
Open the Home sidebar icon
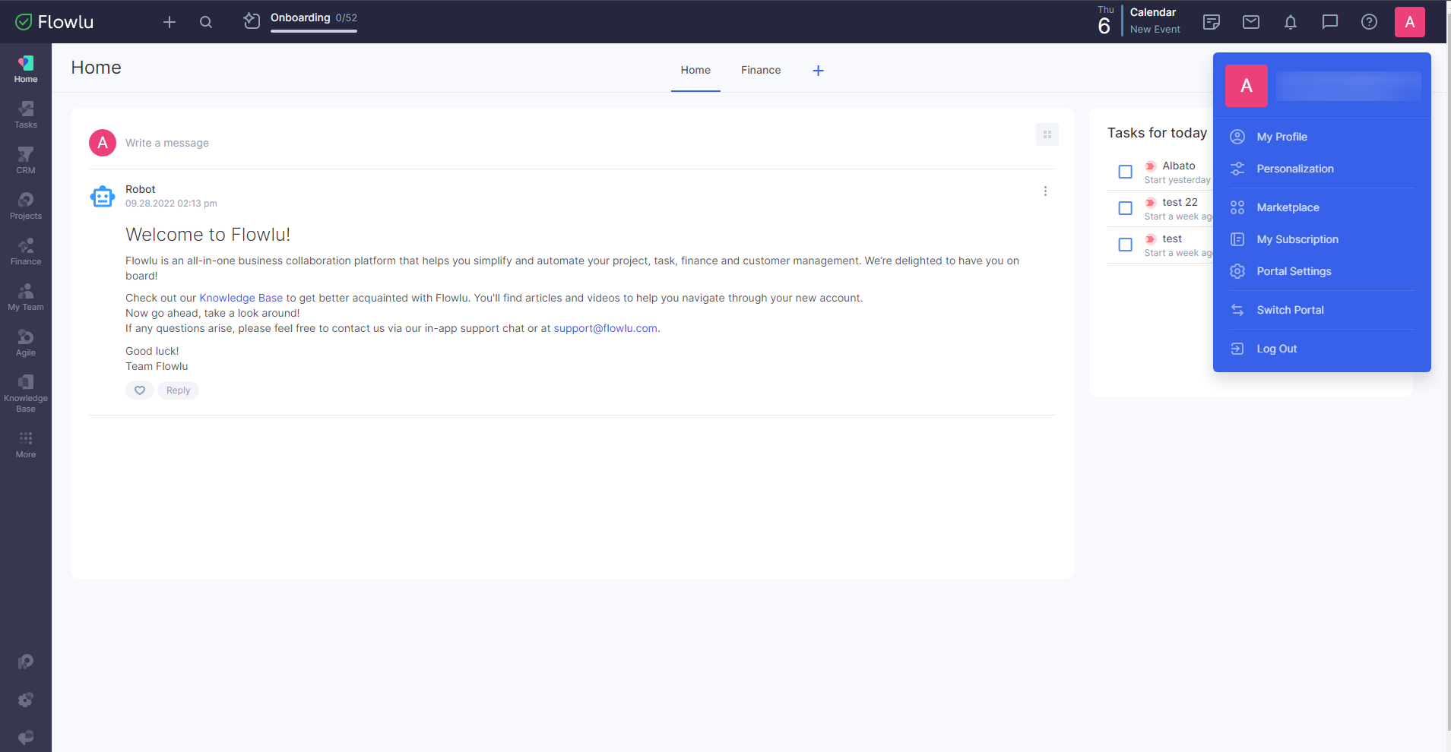(x=26, y=68)
